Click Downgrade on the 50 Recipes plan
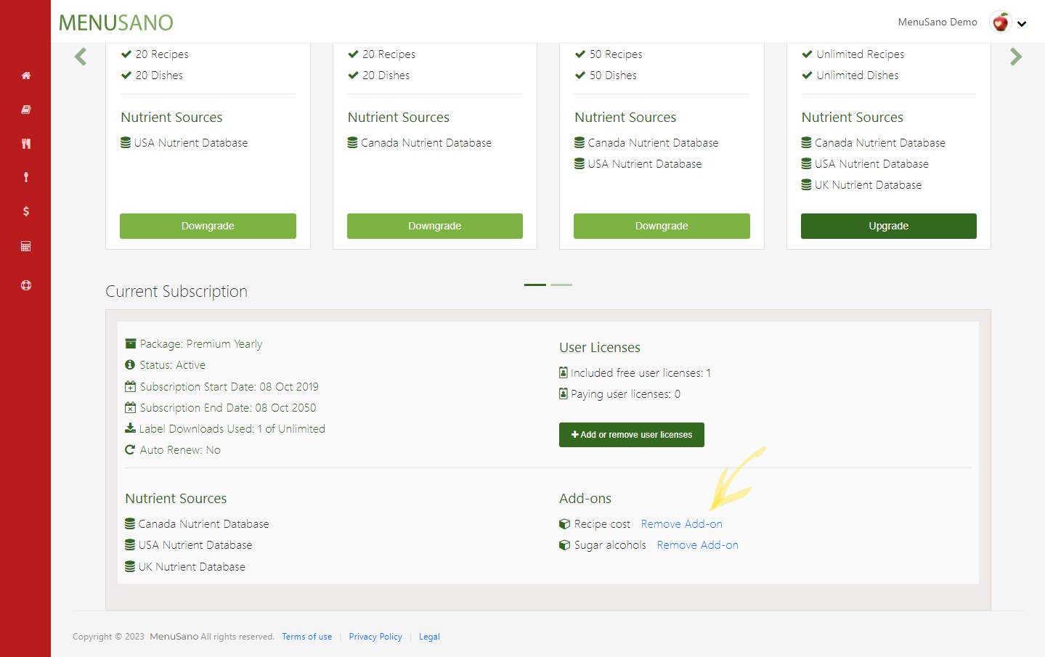The height and width of the screenshot is (657, 1045). (661, 226)
